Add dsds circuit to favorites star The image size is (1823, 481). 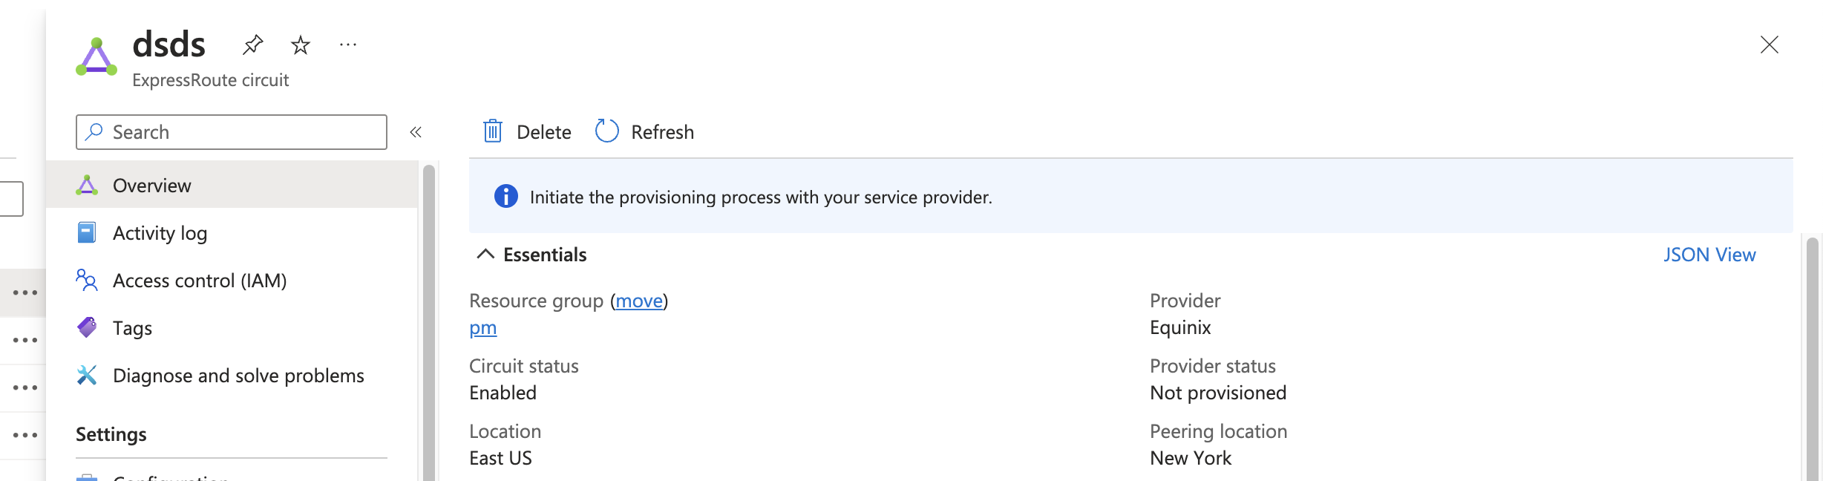point(301,45)
